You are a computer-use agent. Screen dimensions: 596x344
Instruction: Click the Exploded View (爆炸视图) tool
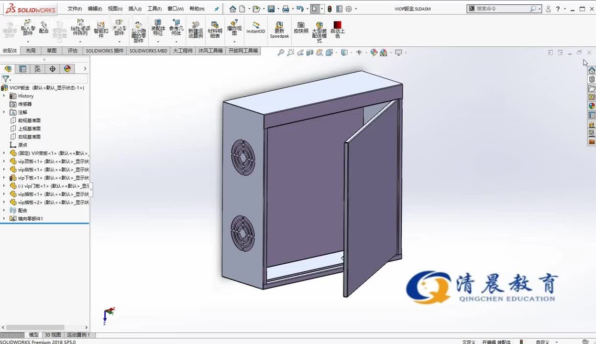click(234, 28)
